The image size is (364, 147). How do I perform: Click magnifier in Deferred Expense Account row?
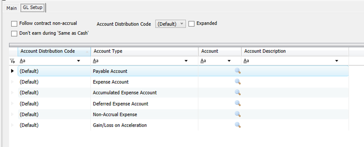pyautogui.click(x=237, y=103)
